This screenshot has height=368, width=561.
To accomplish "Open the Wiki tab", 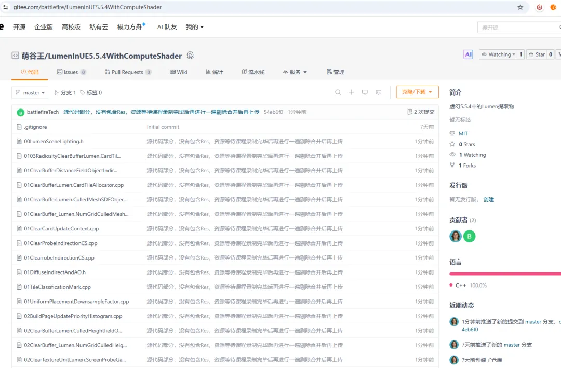I will pos(179,72).
